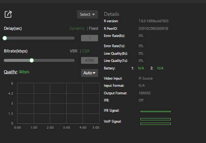Click Battery 1 N/A value

141,68
